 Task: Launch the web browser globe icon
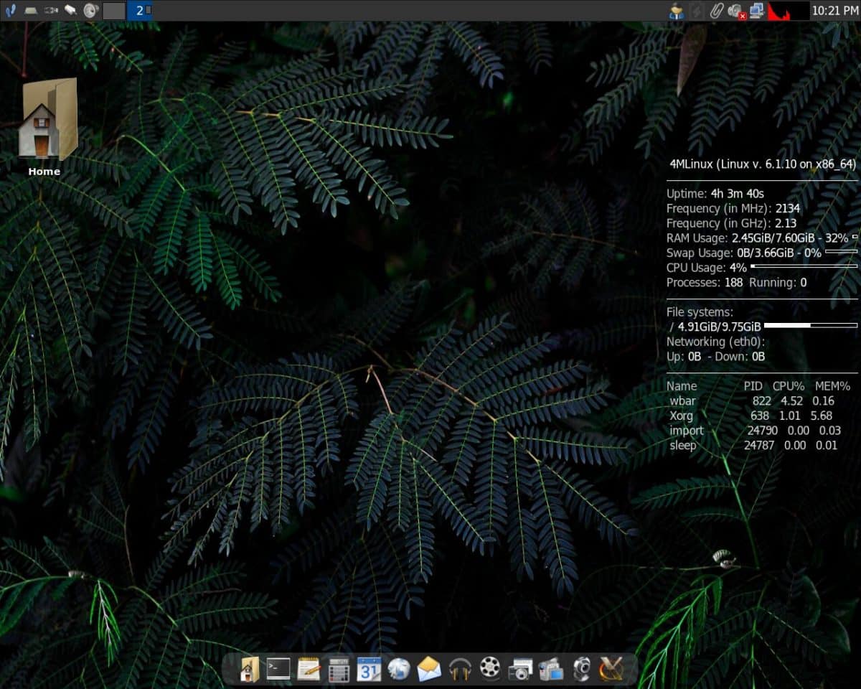(399, 670)
